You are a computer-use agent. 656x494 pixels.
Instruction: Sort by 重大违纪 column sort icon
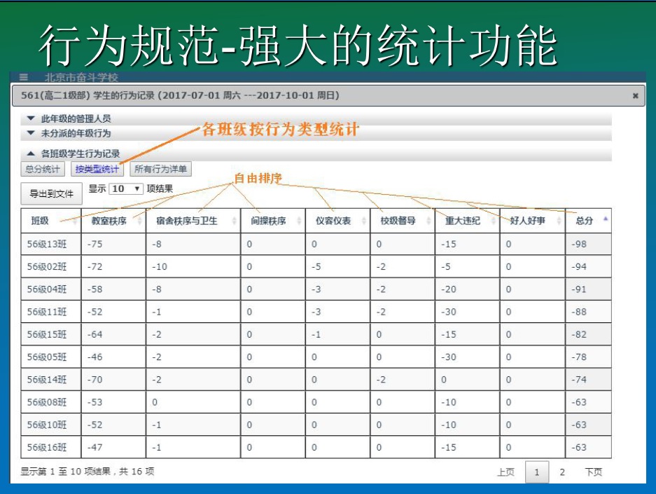[x=494, y=221]
